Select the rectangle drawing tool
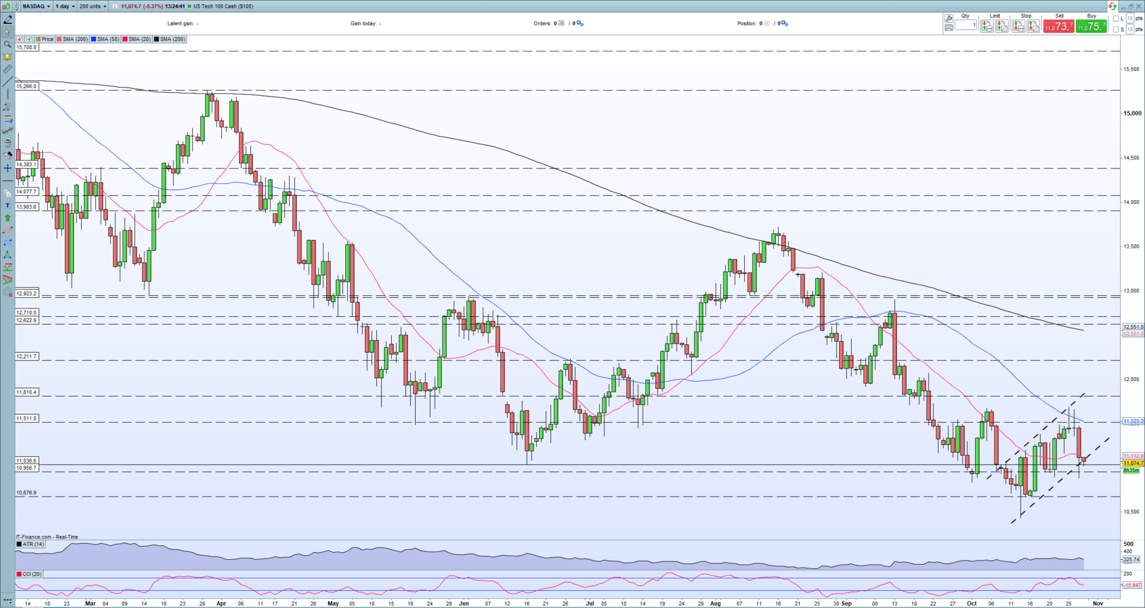The image size is (1145, 608). pyautogui.click(x=7, y=243)
